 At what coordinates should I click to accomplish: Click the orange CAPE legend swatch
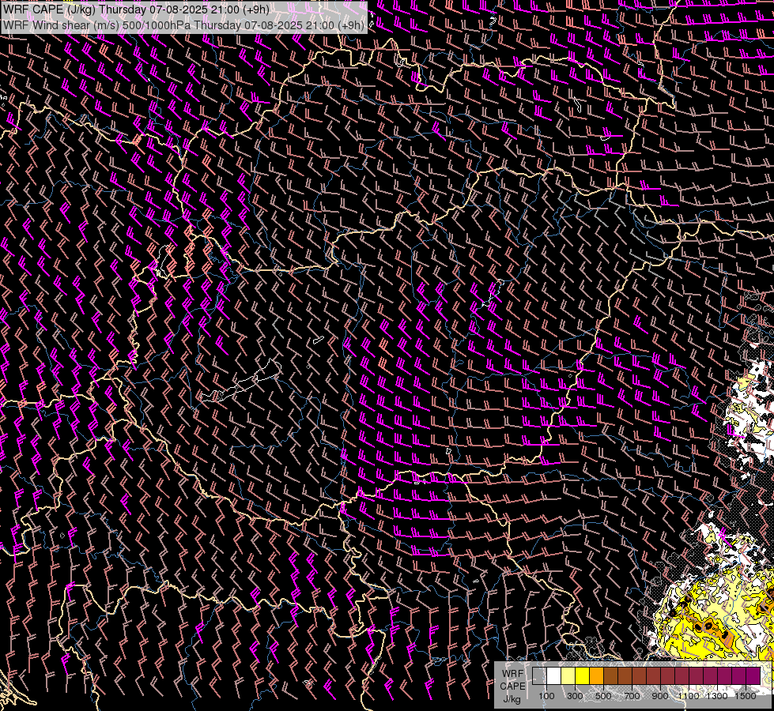click(596, 676)
